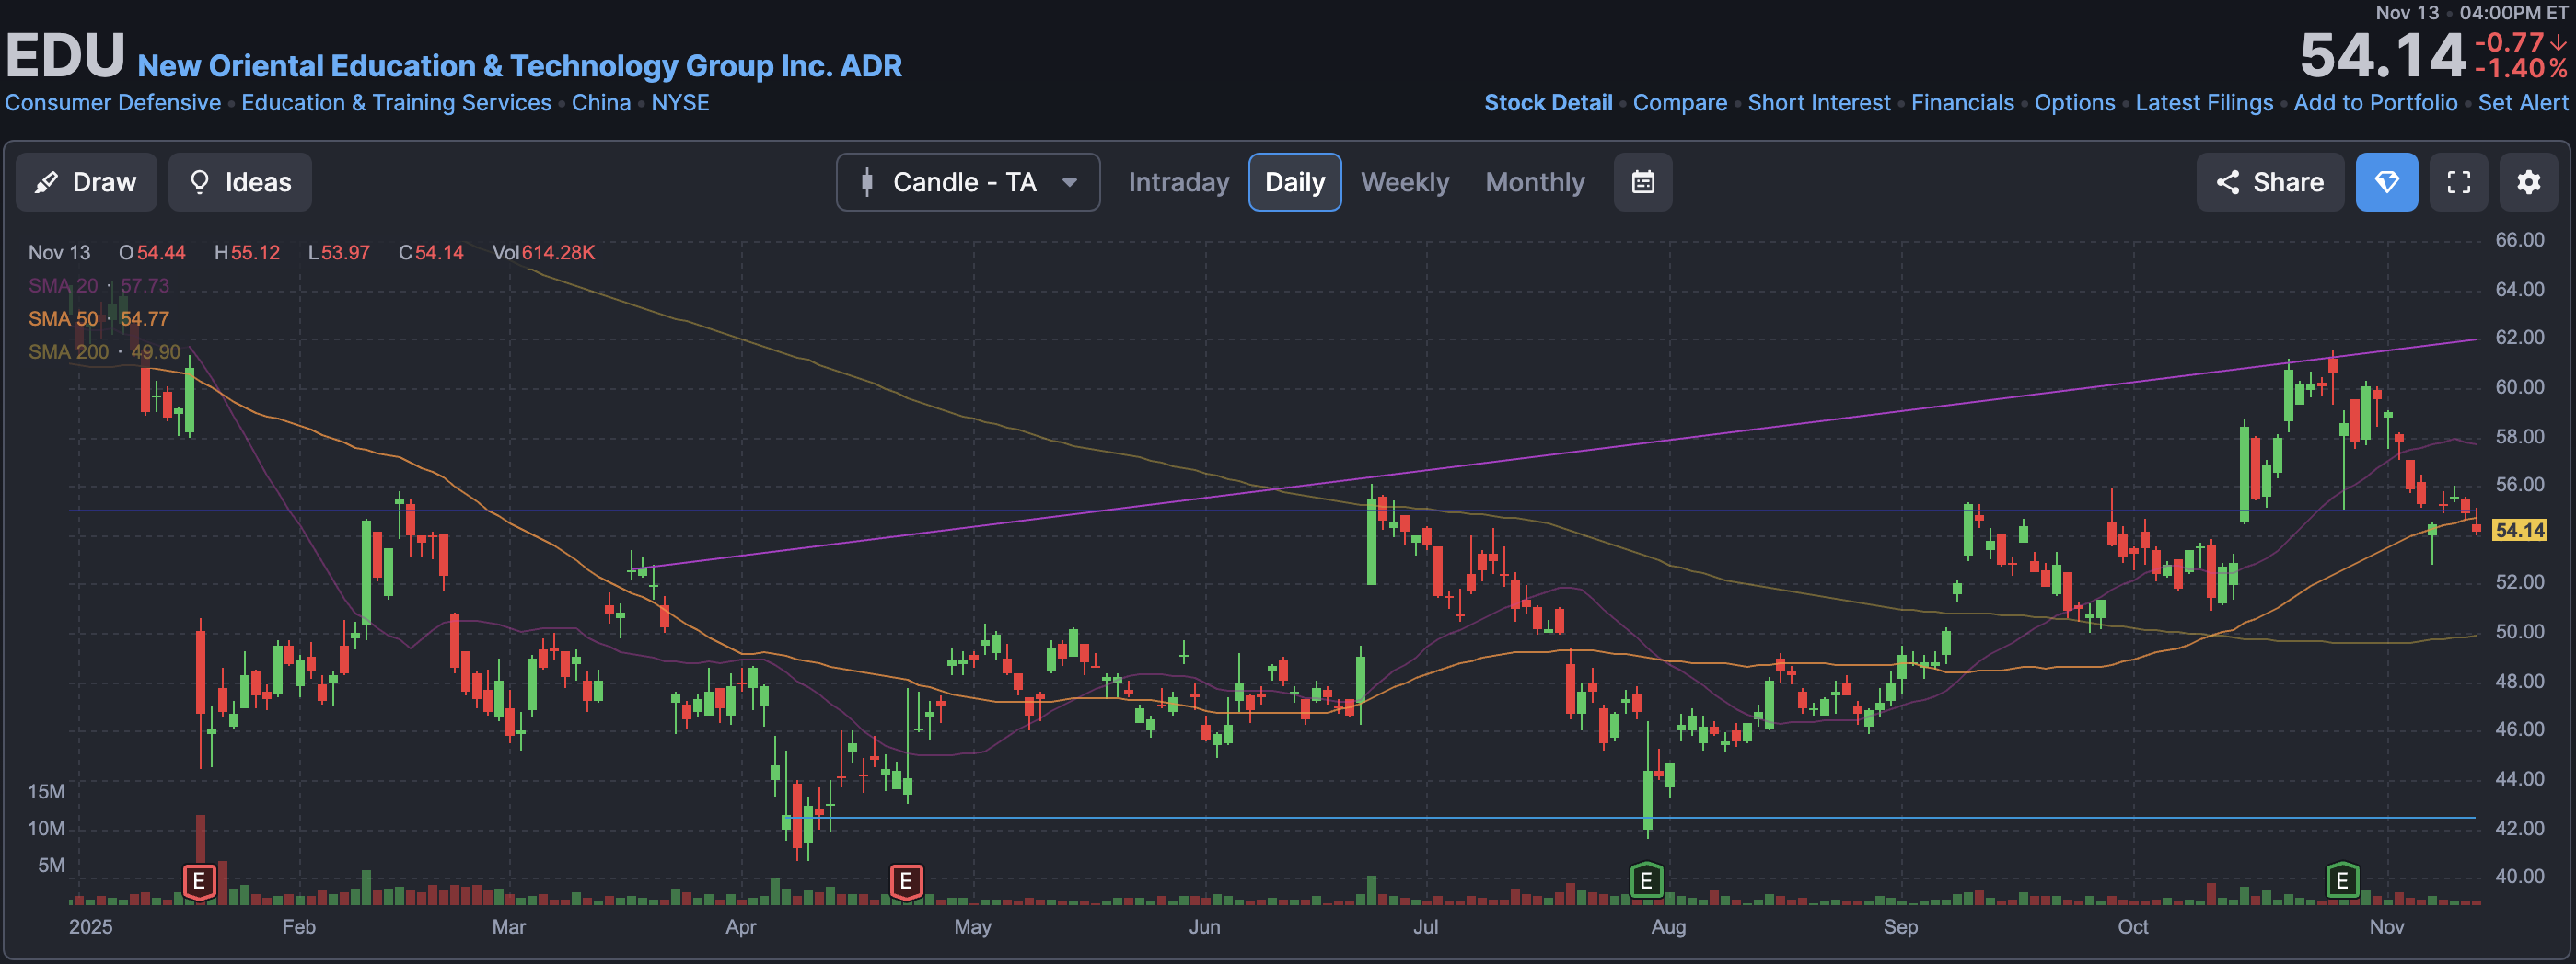Open the NYSE exchange link
This screenshot has width=2576, height=964.
point(680,103)
